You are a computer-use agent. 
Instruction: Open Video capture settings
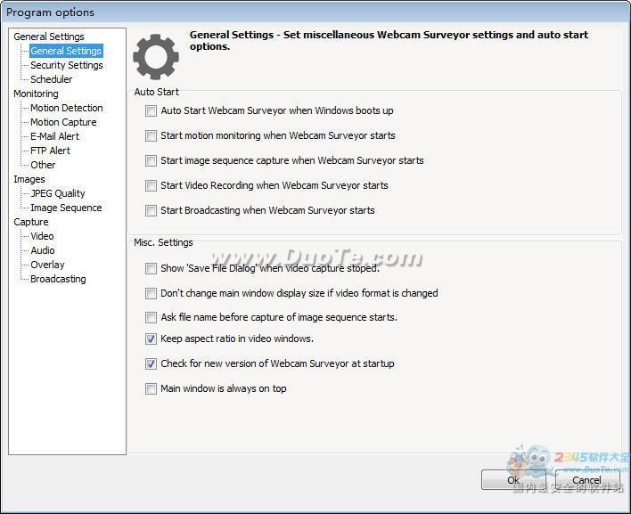[42, 236]
